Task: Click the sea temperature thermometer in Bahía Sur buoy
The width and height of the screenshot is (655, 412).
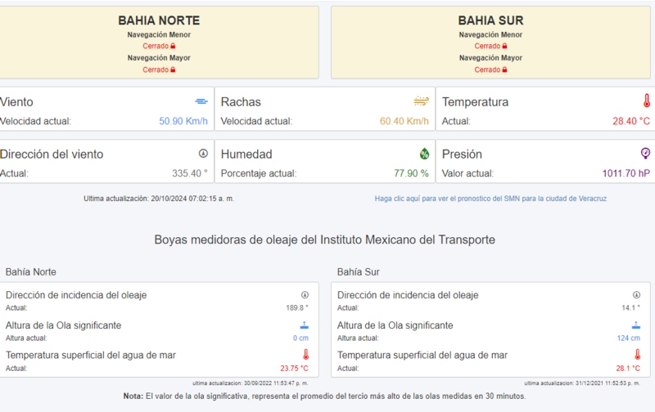Action: (638, 355)
